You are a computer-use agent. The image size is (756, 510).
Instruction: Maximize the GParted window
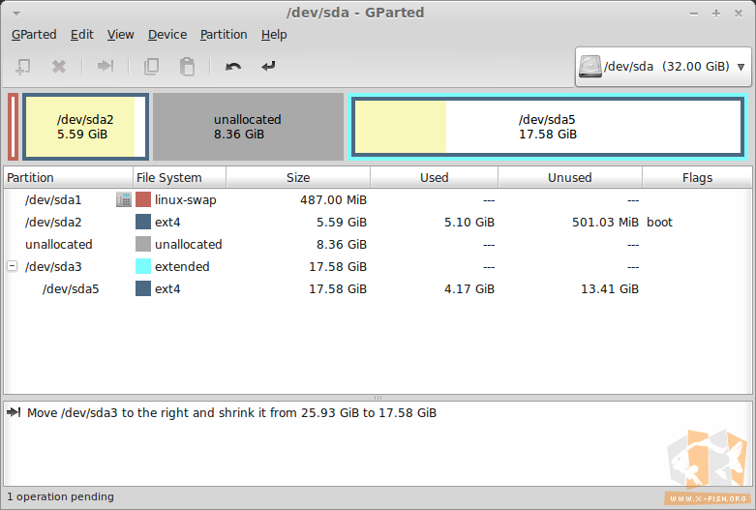716,14
